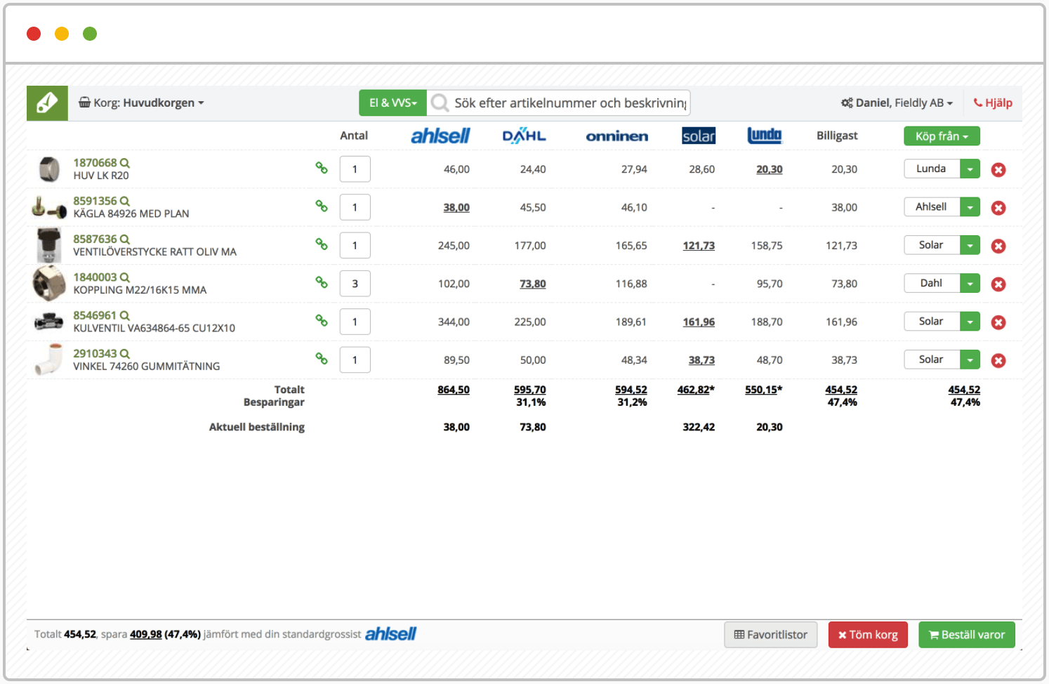Expand the Köp från dropdown
The image size is (1049, 684).
[x=942, y=136]
